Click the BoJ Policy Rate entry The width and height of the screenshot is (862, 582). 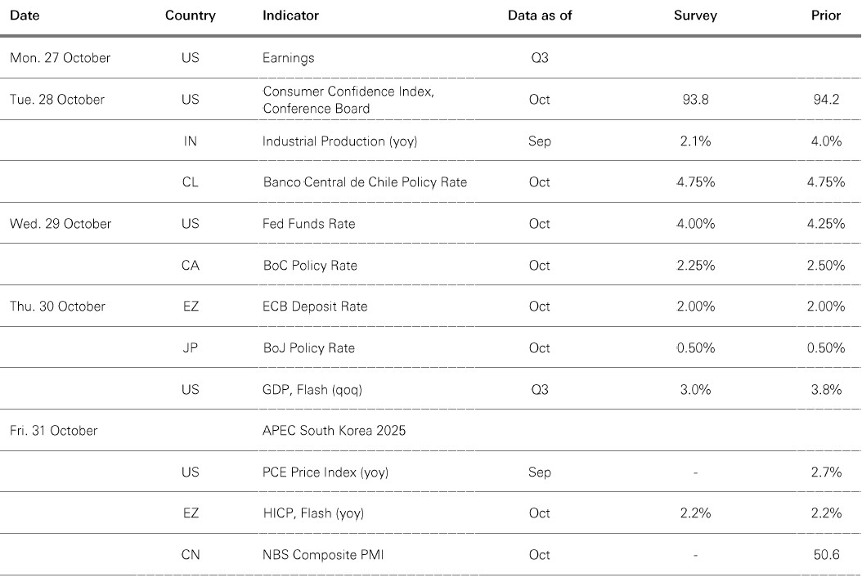point(308,348)
